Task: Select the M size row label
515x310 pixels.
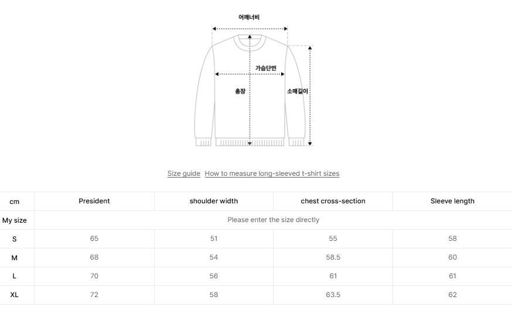Action: [x=15, y=257]
